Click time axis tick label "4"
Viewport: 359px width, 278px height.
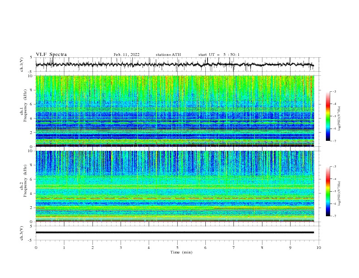(149, 248)
